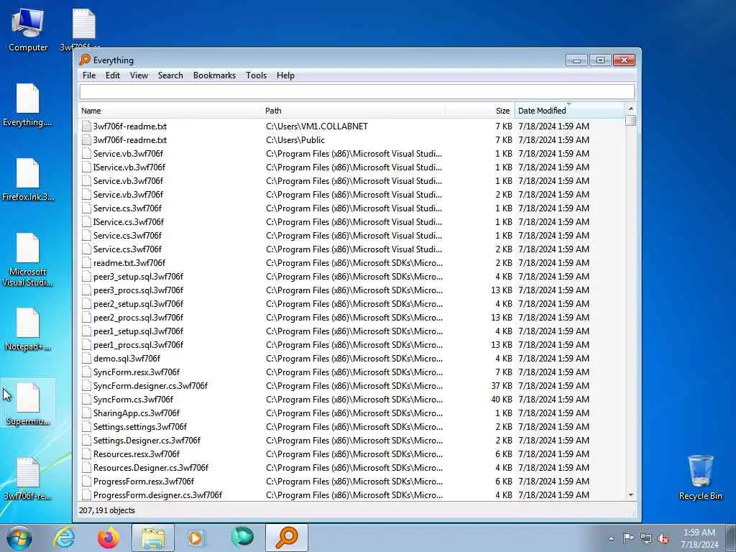
Task: Click file icon beside demo.sql.3wf706f
Action: click(86, 359)
